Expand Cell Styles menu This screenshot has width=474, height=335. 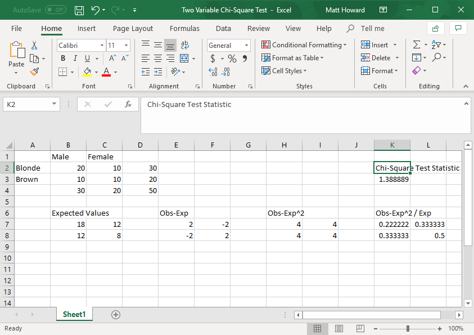click(x=284, y=71)
